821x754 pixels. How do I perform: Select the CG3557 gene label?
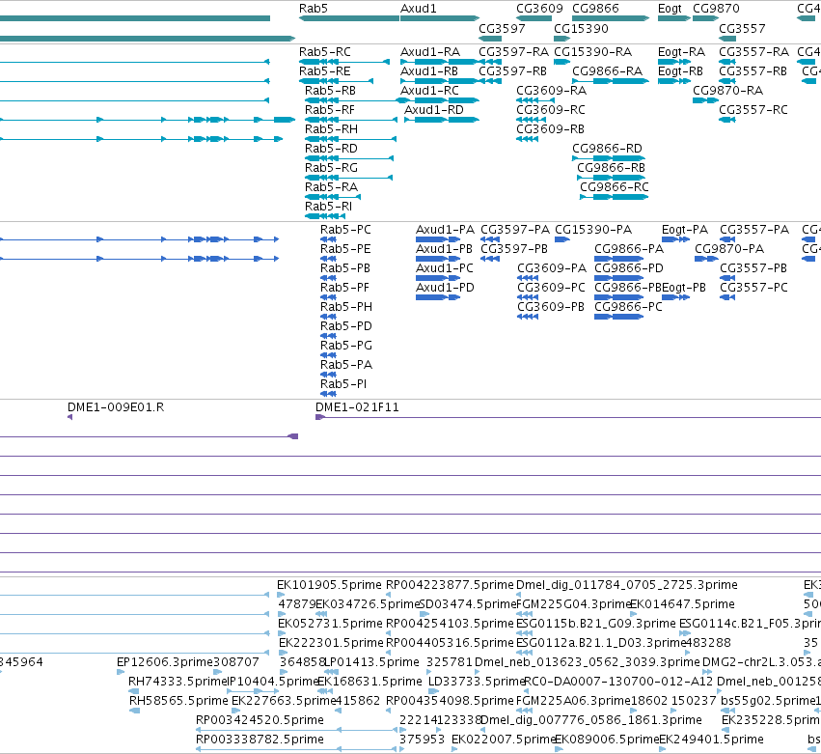tap(742, 29)
